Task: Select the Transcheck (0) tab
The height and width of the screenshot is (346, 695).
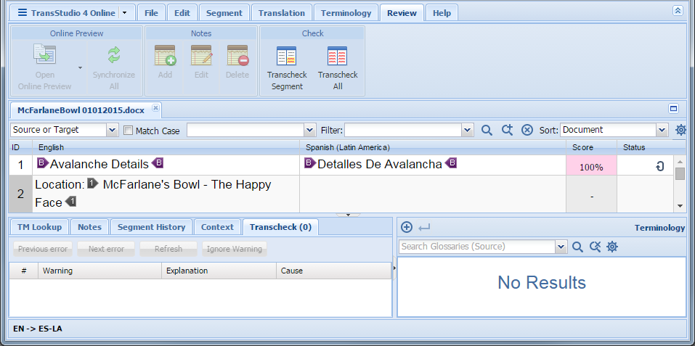Action: click(x=280, y=227)
